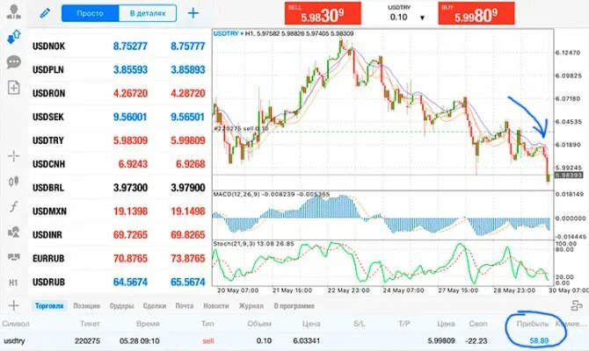This screenshot has height=351, width=589.
Task: Open the objects shapes icon
Action: tap(13, 233)
